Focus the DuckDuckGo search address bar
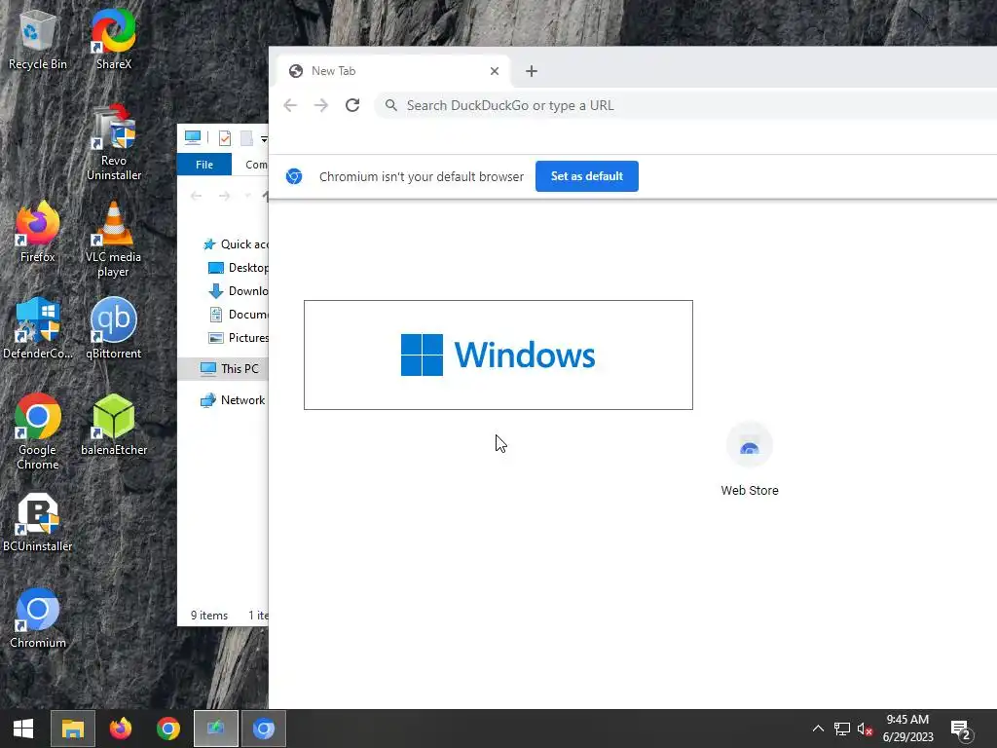 686,105
